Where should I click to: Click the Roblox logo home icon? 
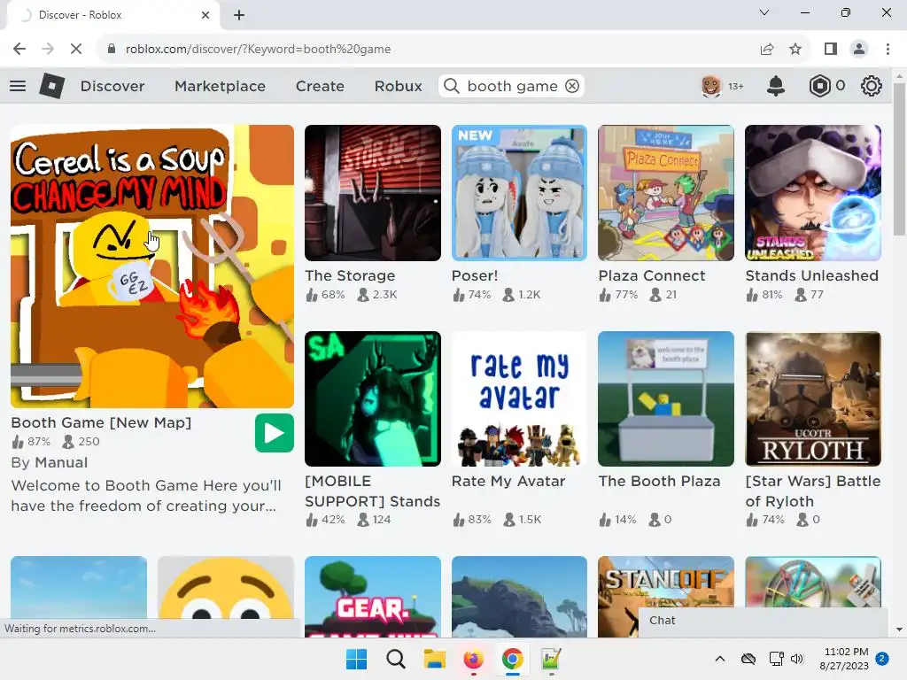51,86
